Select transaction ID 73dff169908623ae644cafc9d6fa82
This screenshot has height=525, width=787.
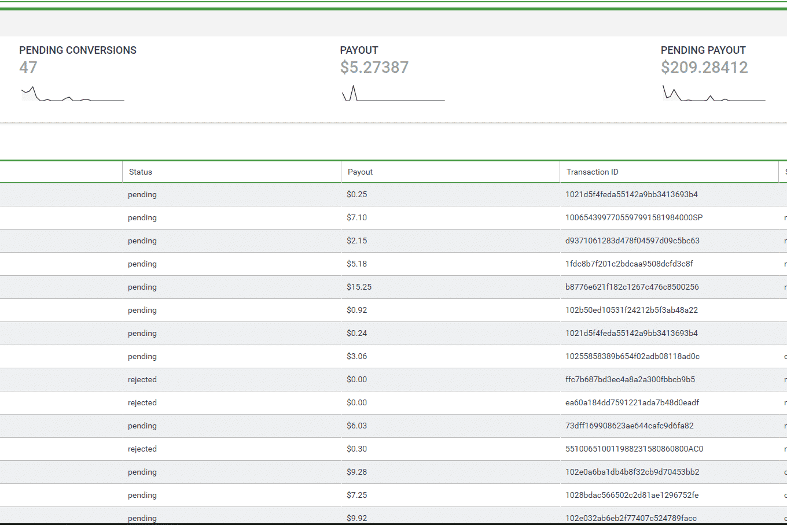tap(630, 426)
